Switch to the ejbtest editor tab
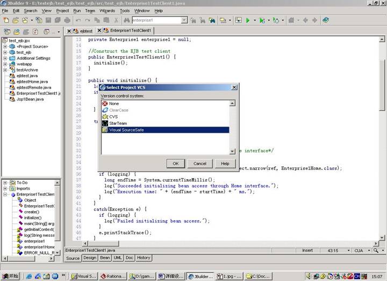Image resolution: width=387 pixels, height=281 pixels. click(86, 31)
